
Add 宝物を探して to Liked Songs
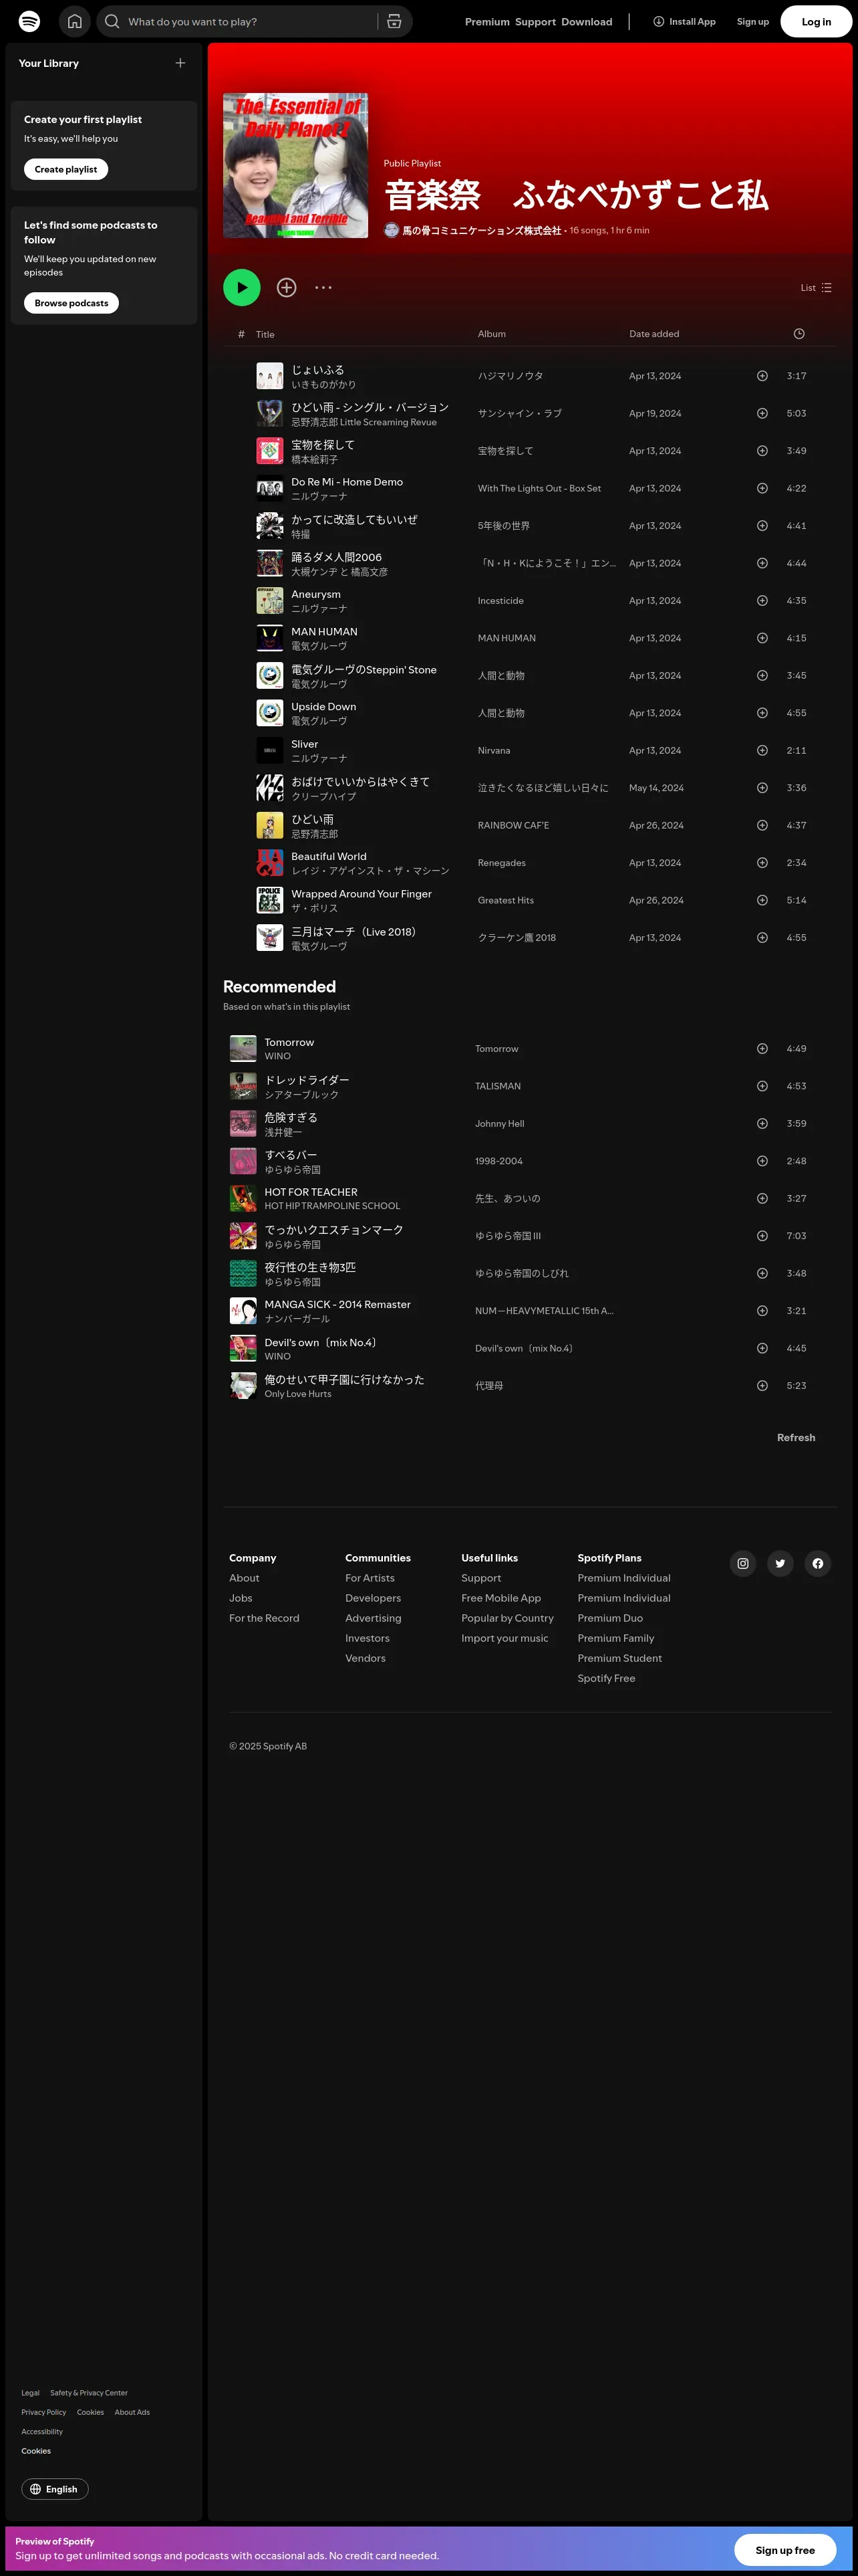(x=762, y=451)
